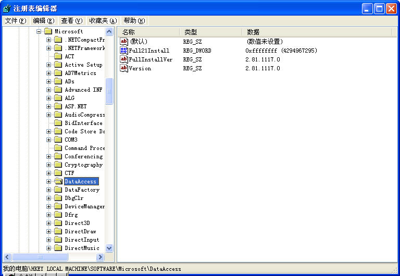
Task: Open the 收藏夹(A) menu
Action: click(x=103, y=21)
